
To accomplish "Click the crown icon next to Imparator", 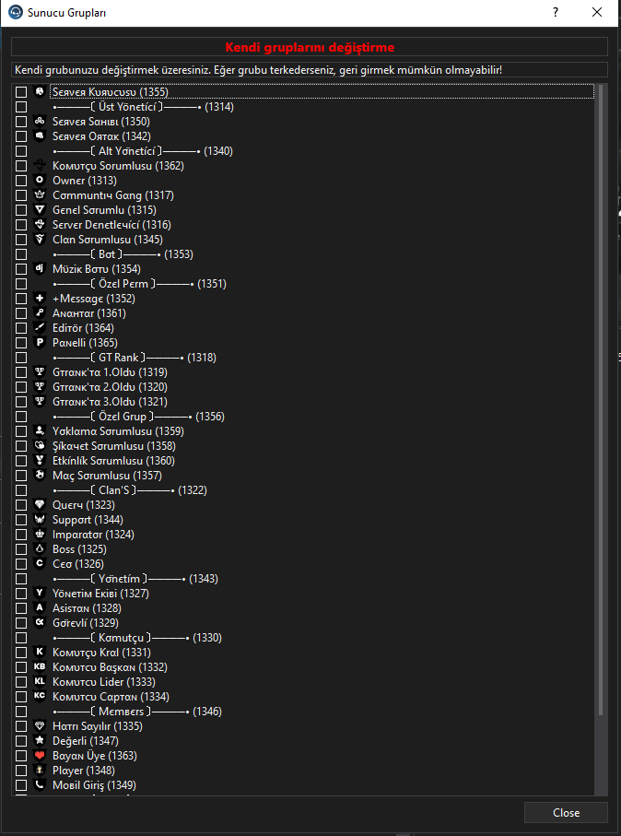I will pyautogui.click(x=39, y=535).
